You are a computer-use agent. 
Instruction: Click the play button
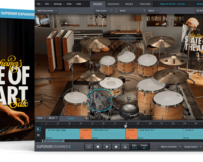pos(107,147)
